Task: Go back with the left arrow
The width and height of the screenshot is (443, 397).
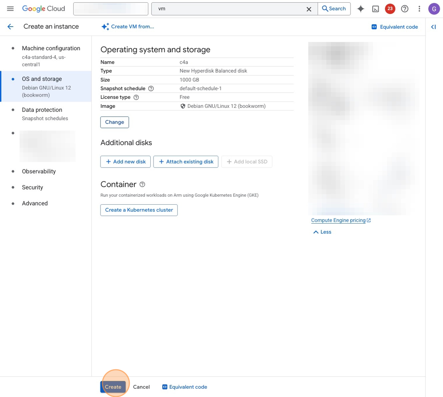Action: tap(10, 26)
